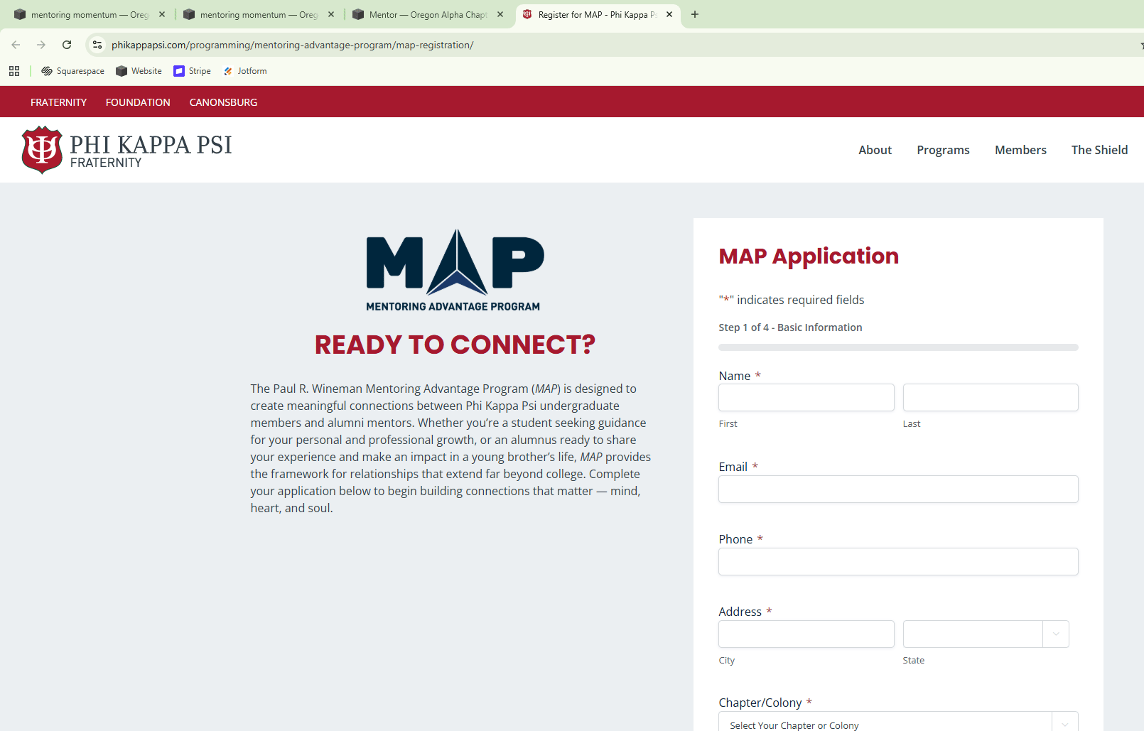Open site information icon in address bar
This screenshot has height=731, width=1144.
(x=97, y=45)
